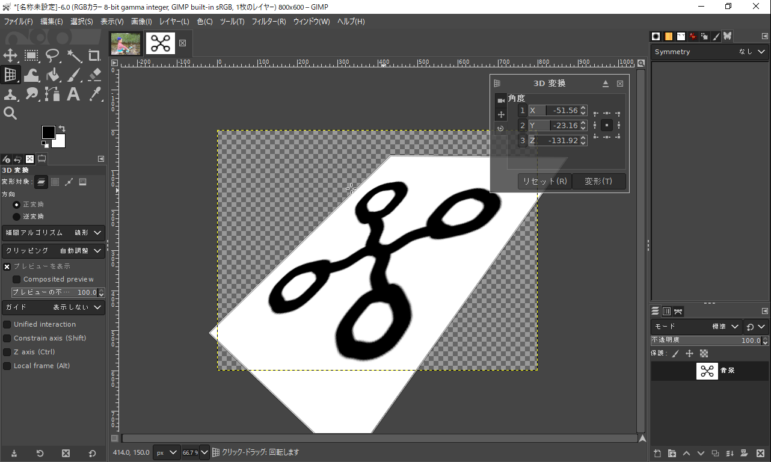The height and width of the screenshot is (462, 771).
Task: Open the MyPaint Brushes tab with butterfly icon
Action: coord(728,36)
